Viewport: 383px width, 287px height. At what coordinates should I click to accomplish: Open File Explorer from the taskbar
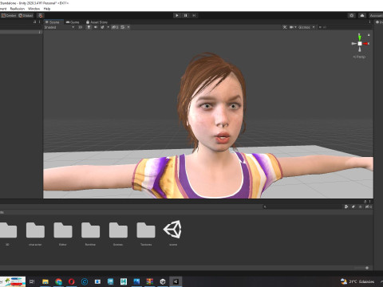point(45,281)
